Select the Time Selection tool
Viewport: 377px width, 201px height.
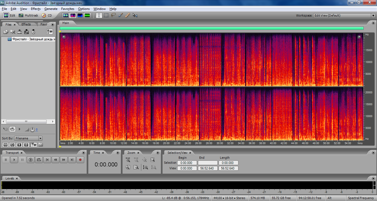(99, 15)
